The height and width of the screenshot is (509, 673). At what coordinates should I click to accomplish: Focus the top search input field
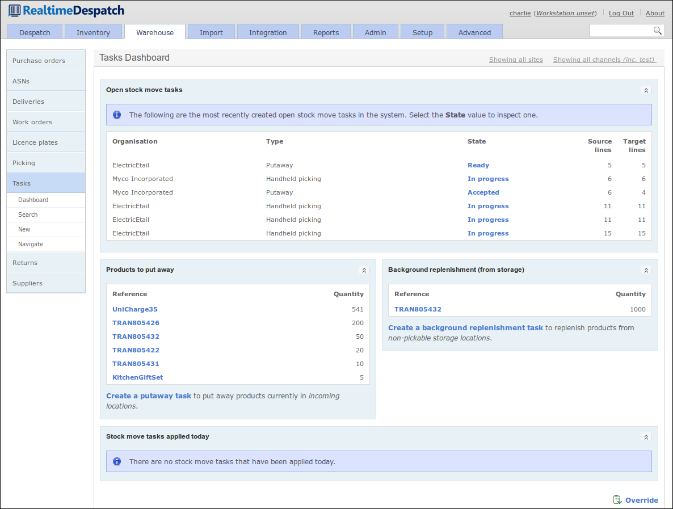[621, 31]
